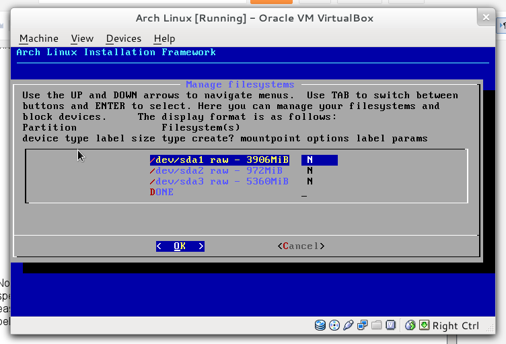The image size is (506, 344).
Task: Open the Machine menu
Action: tap(39, 38)
